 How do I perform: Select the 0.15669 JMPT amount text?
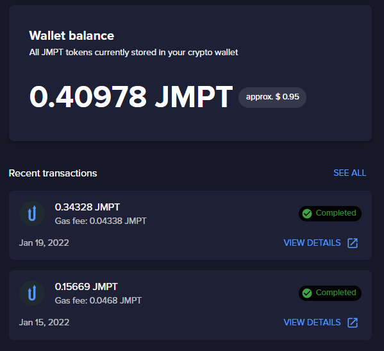click(86, 287)
